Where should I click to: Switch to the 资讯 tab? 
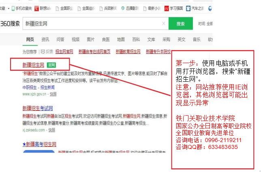(45, 39)
